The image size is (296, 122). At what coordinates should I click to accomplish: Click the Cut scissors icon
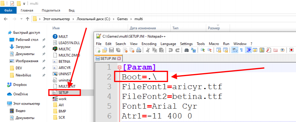[147, 50]
